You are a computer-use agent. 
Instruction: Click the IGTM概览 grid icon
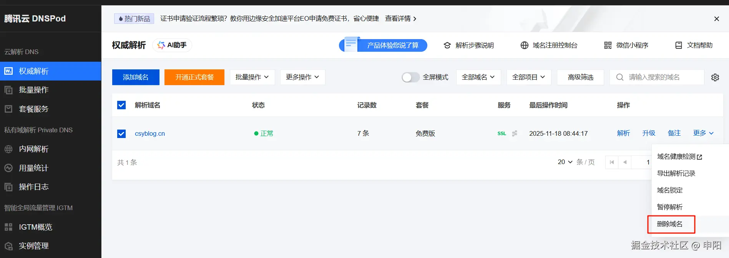click(x=8, y=227)
